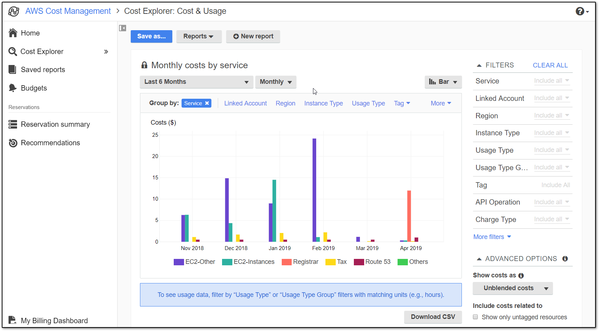Click the lock icon beside the report title
Screen dimensions: 599x331
click(x=144, y=65)
